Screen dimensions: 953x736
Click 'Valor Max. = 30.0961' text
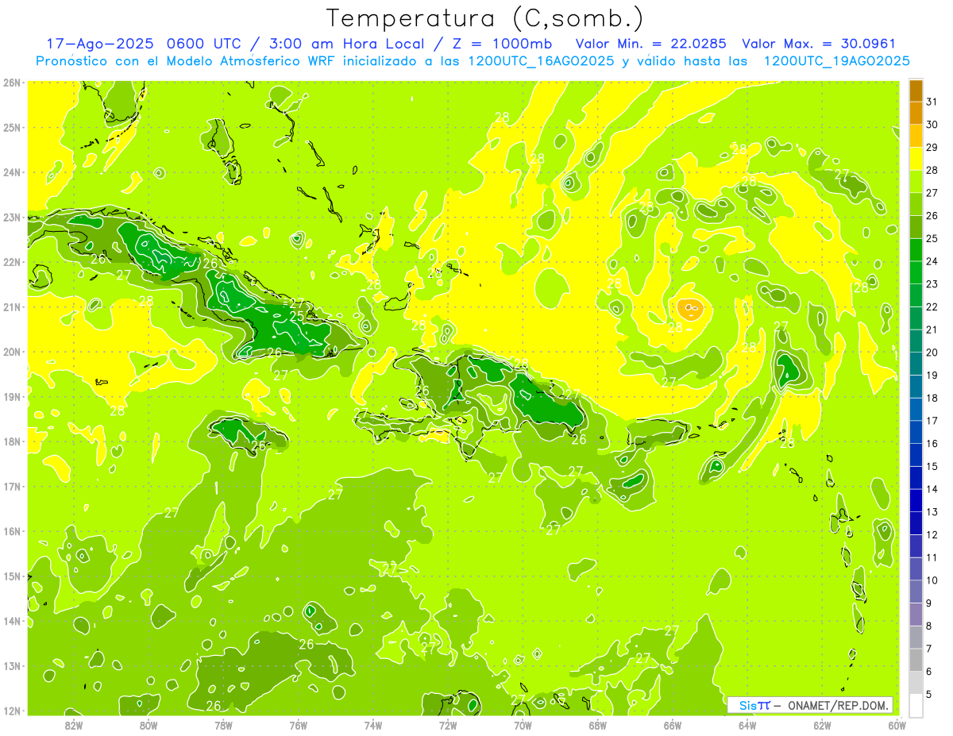(x=819, y=44)
